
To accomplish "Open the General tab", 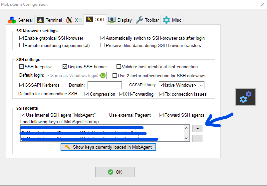I will [x=20, y=20].
